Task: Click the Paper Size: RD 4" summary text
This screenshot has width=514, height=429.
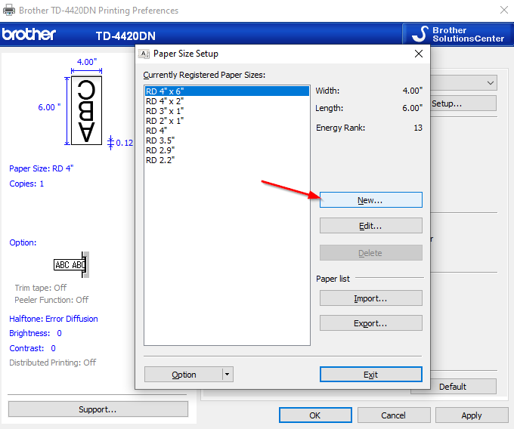Action: click(x=42, y=168)
